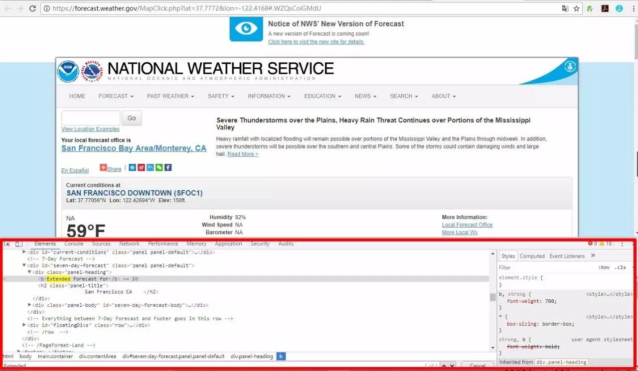Open the En Español link
This screenshot has height=371, width=638.
tap(75, 170)
